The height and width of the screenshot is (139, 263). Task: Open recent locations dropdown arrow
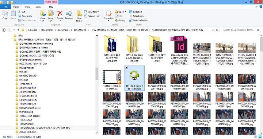pyautogui.click(x=14, y=30)
